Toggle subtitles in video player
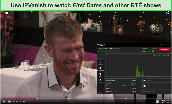Screen dimensions: 172x104 point(157,102)
